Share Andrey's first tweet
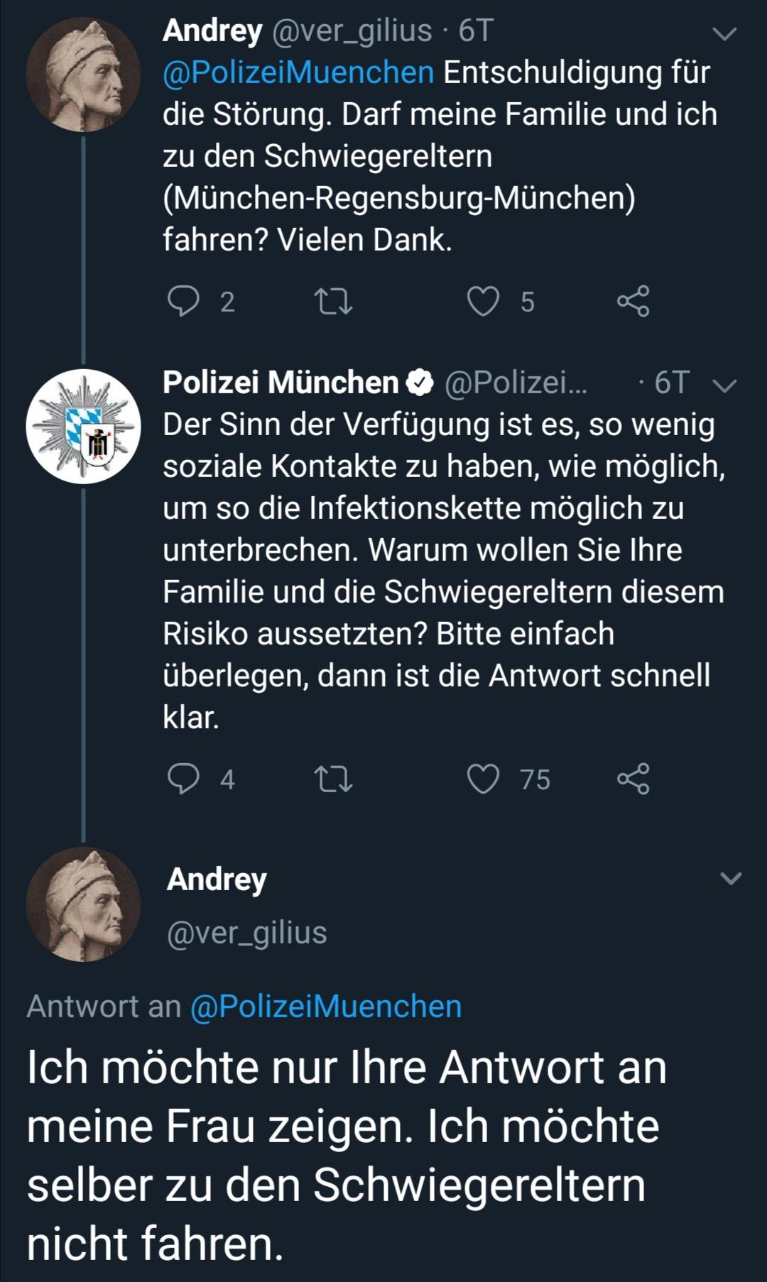 [x=633, y=301]
